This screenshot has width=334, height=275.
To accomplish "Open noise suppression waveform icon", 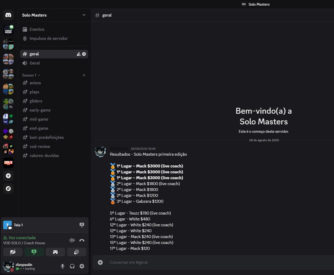I will (x=72, y=240).
